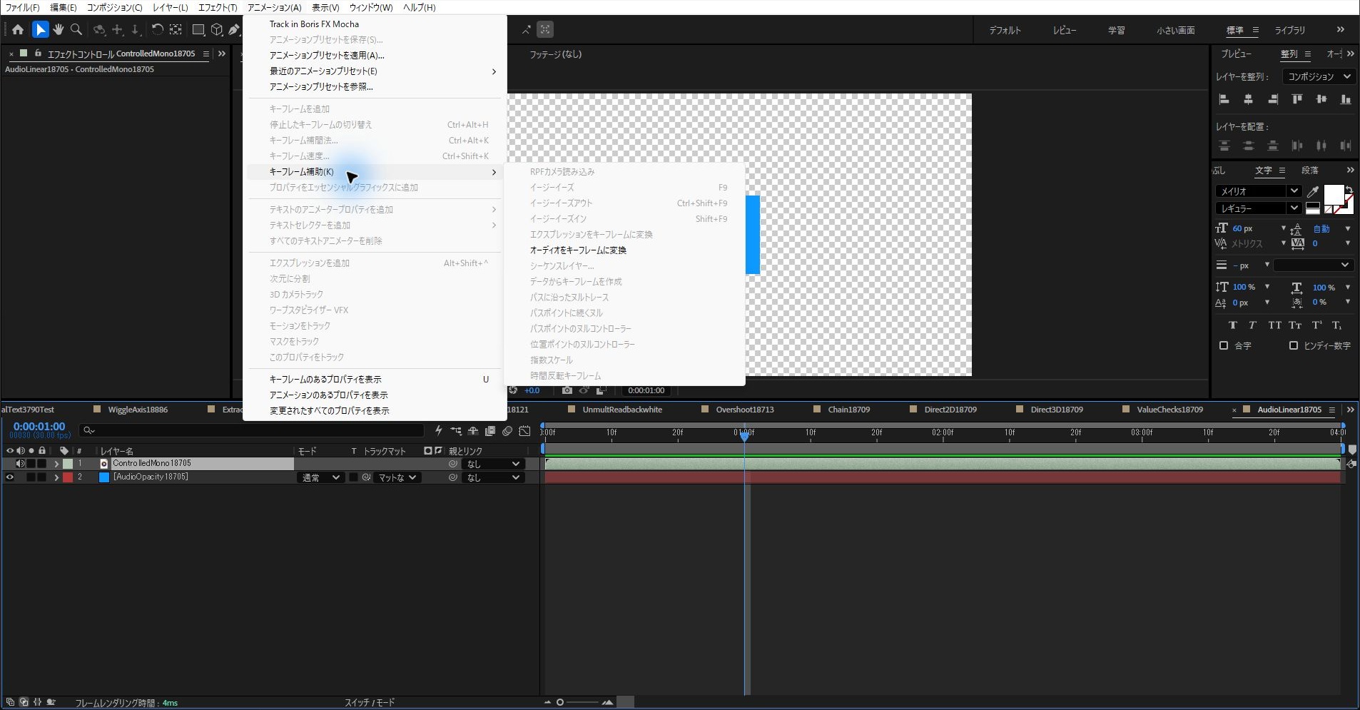Open the メイリオ font family dropdown
The width and height of the screenshot is (1360, 710).
[1258, 191]
